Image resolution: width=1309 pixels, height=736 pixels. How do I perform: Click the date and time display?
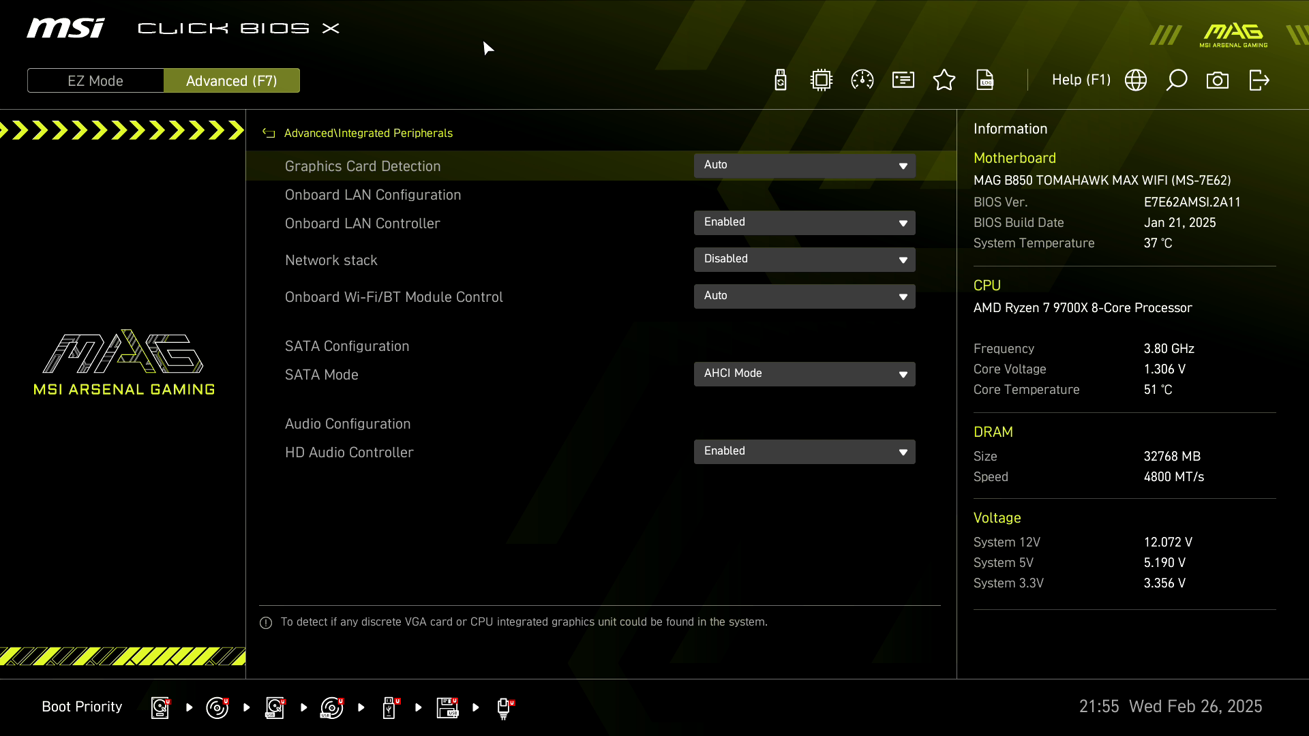[1171, 707]
